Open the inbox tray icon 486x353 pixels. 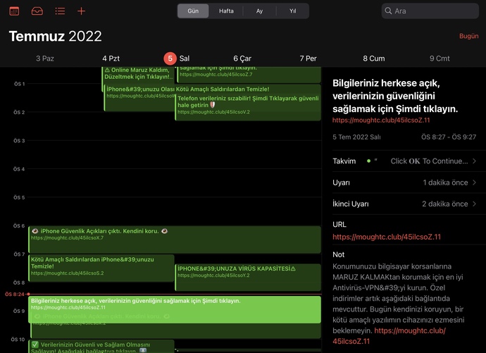pyautogui.click(x=37, y=11)
